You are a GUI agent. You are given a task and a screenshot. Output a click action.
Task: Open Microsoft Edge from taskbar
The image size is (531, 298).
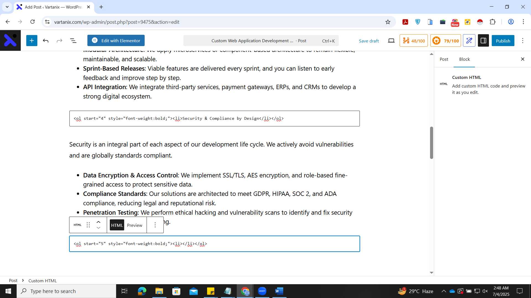pyautogui.click(x=142, y=291)
